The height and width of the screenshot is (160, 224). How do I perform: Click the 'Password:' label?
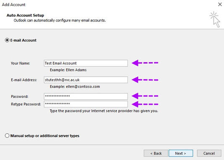pos(20,96)
